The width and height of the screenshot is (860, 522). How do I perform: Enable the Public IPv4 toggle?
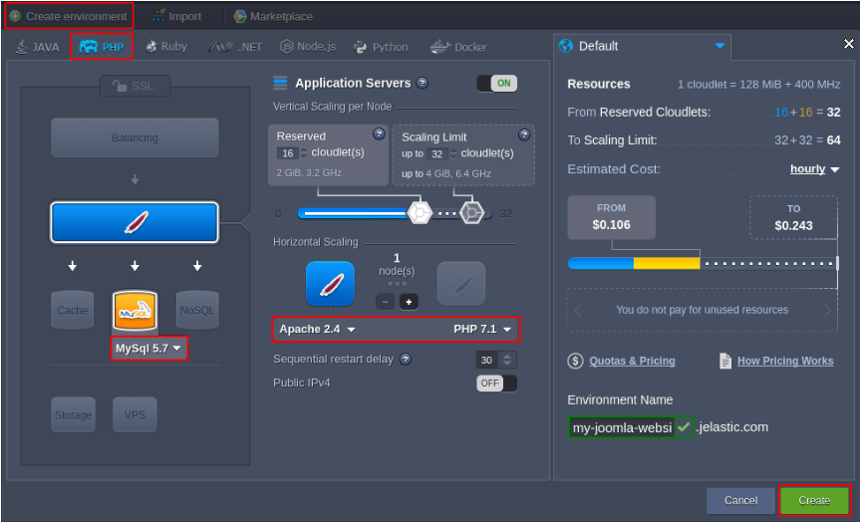[496, 383]
